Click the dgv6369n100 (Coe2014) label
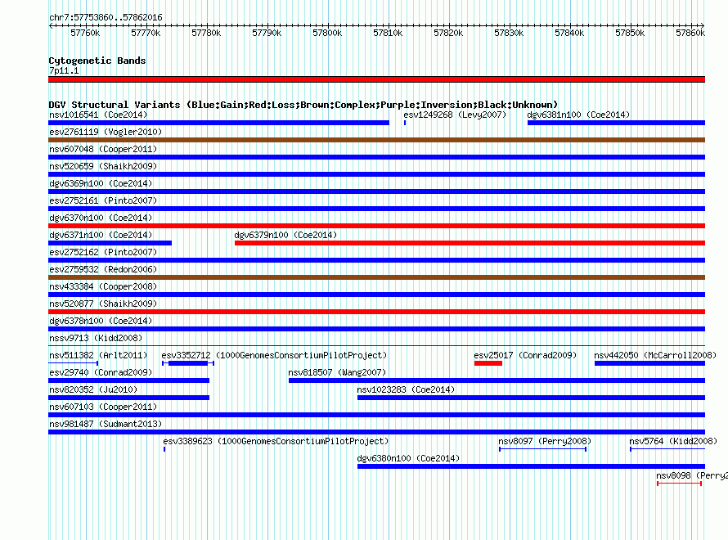The width and height of the screenshot is (728, 540). click(x=101, y=183)
